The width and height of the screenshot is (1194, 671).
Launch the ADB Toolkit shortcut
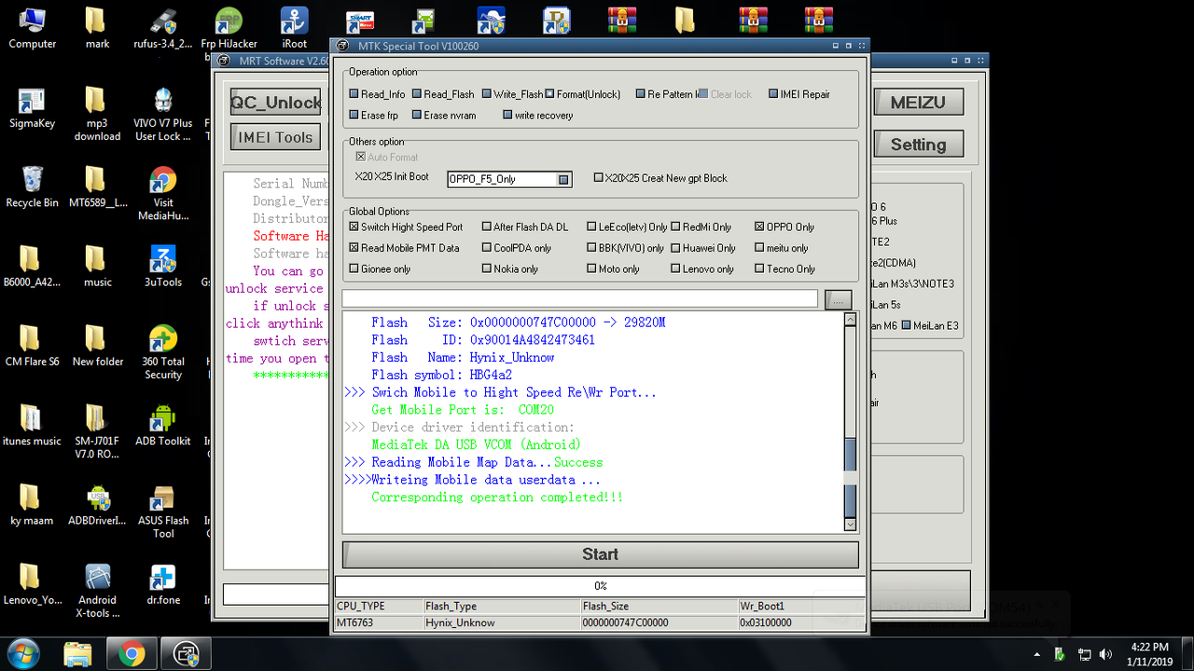click(x=163, y=425)
